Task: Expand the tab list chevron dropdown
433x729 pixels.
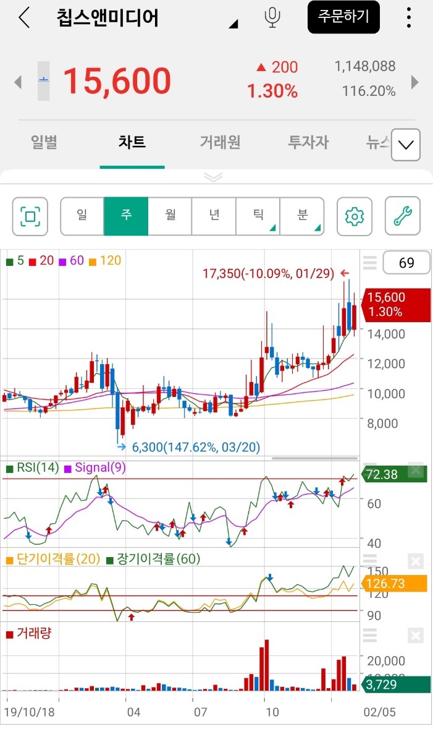Action: (406, 145)
